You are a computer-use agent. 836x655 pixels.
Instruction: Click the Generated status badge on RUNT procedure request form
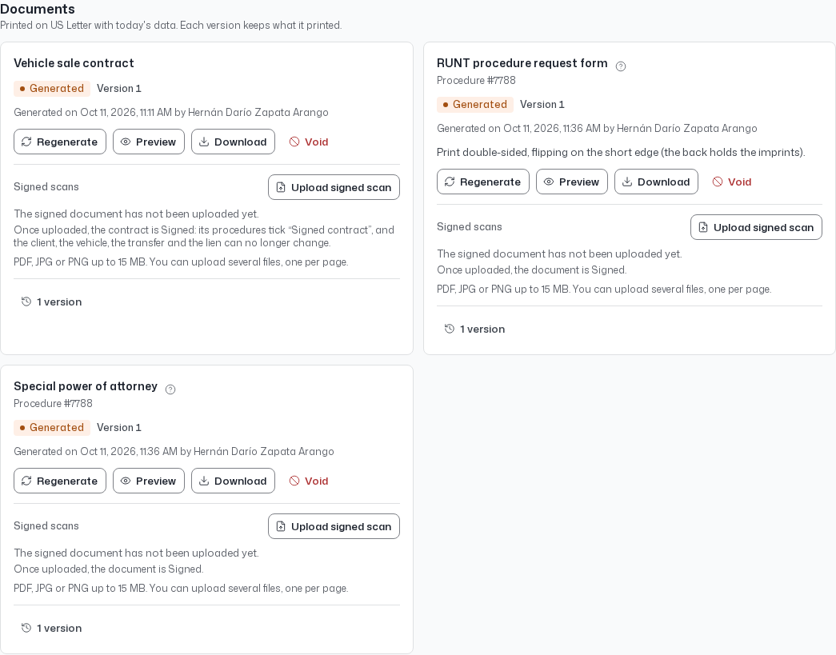(475, 105)
